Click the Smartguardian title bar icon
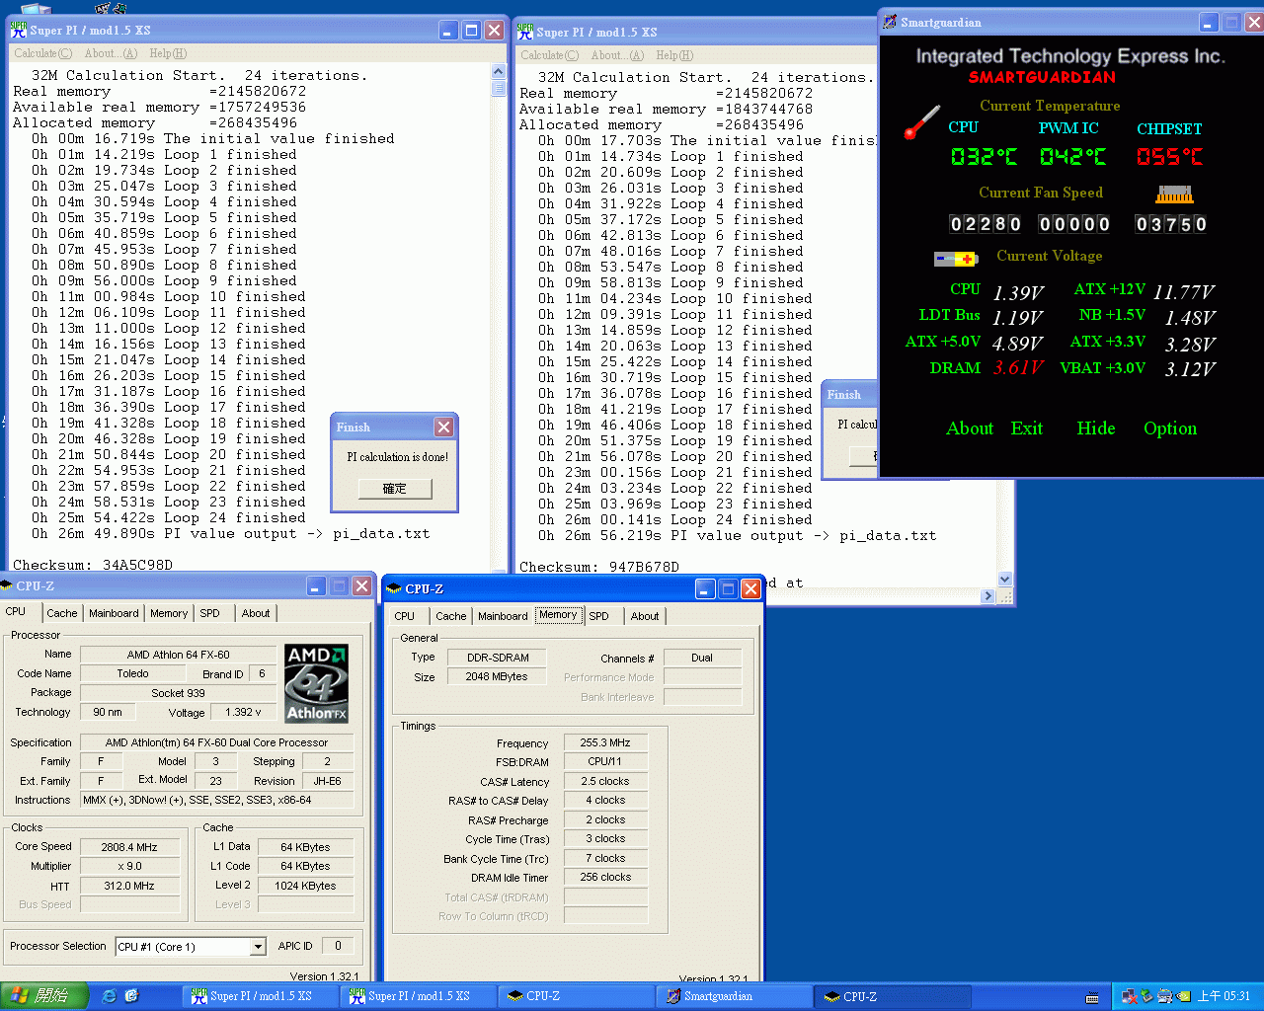Screen dimensions: 1264x1011 pos(890,22)
